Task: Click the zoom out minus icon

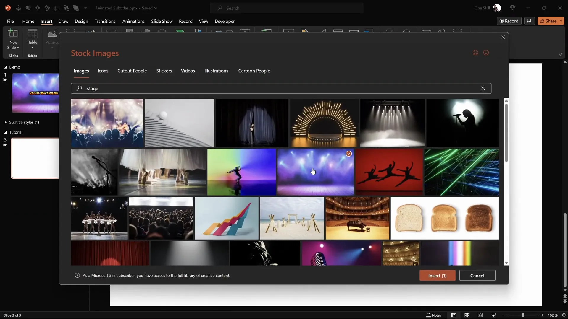Action: tap(503, 315)
